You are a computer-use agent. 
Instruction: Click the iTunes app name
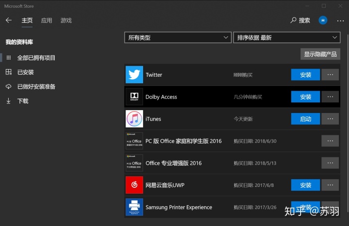pyautogui.click(x=153, y=119)
